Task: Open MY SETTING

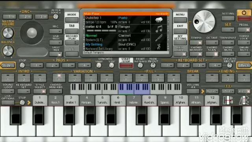Action: (x=180, y=43)
